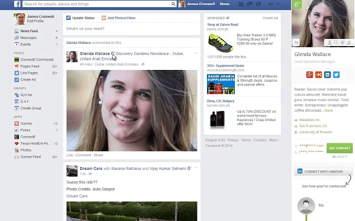Open the notifications globe icon

[x=258, y=4]
